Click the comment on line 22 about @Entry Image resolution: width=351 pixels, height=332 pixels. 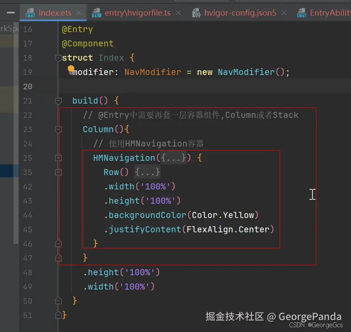(x=191, y=115)
